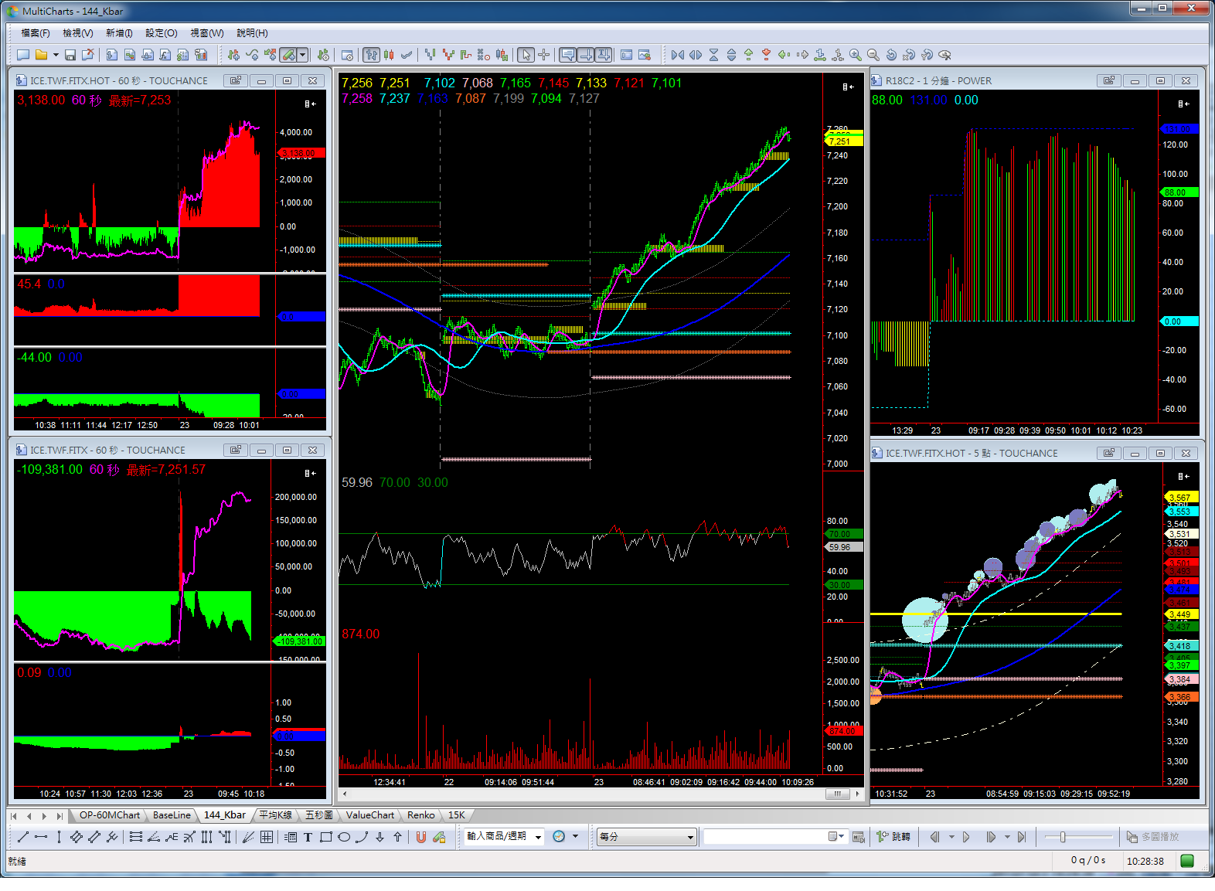Select the down arrow drawing tool
The width and height of the screenshot is (1215, 891).
(x=379, y=837)
